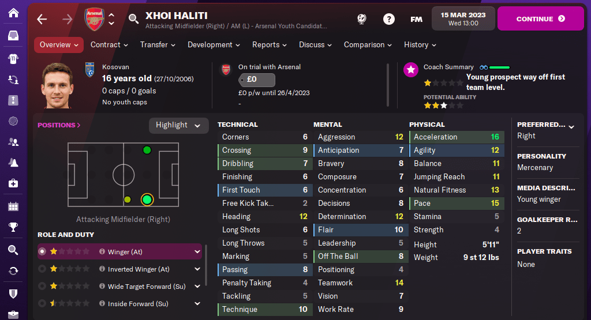Image resolution: width=591 pixels, height=320 pixels.
Task: Expand the Winger (At) role chevron
Action: [x=197, y=252]
